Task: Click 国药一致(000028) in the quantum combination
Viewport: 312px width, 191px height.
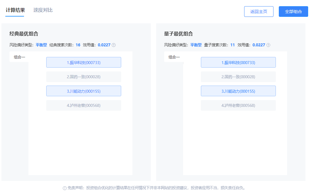Action: coord(238,76)
